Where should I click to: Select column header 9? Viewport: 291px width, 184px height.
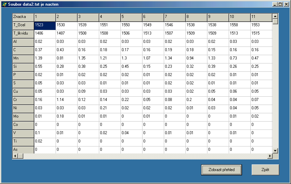218,17
